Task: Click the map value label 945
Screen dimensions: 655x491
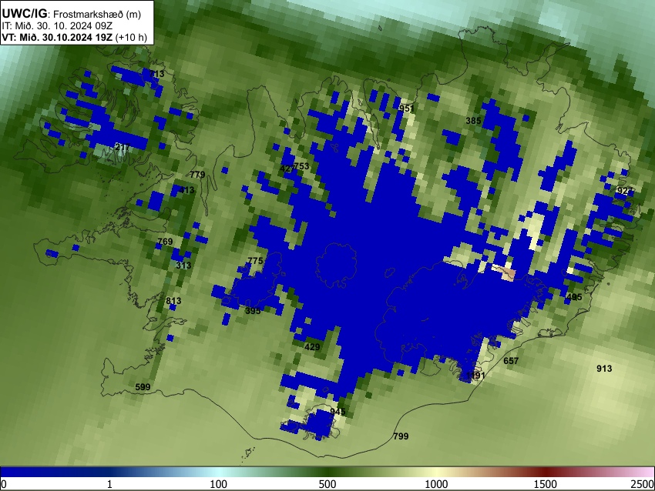Action: pos(338,412)
